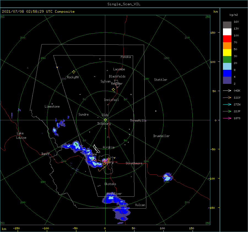Click the RockyMH label
Screen dimensions: 248x232
[x=73, y=77]
